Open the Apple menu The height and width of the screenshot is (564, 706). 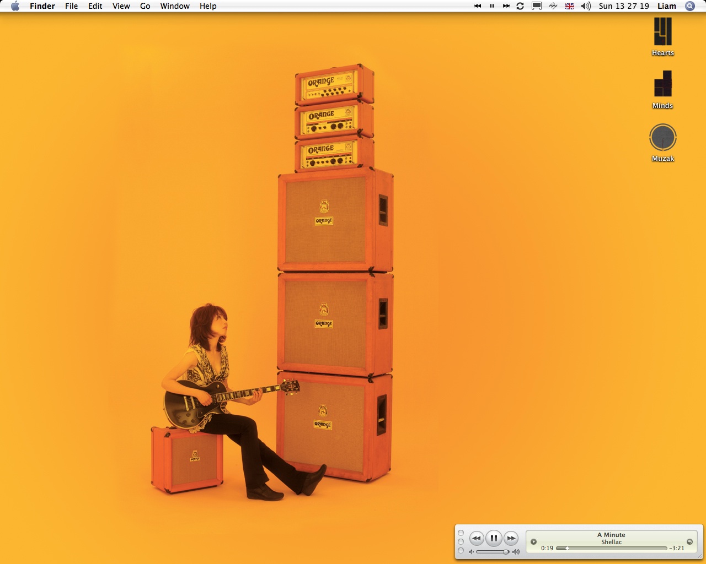click(15, 6)
